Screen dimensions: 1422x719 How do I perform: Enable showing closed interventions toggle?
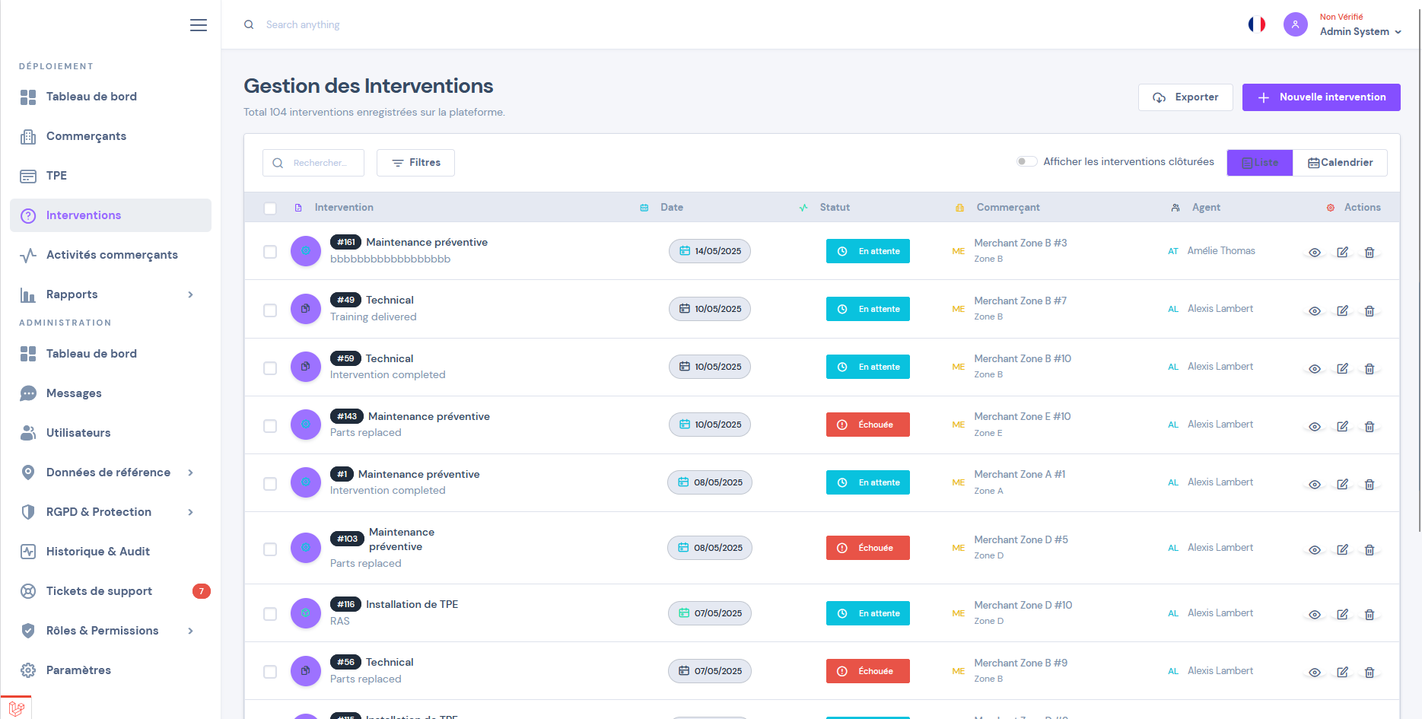[1026, 161]
